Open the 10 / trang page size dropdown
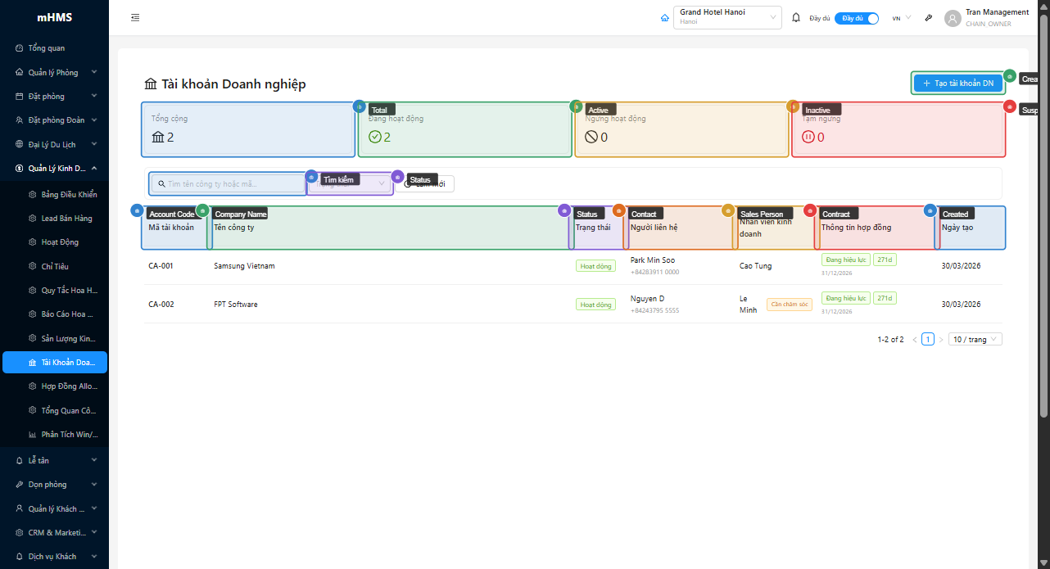Screen dimensions: 1050x569 pos(975,339)
